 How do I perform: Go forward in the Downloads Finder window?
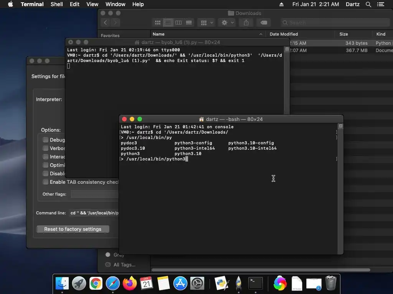(x=115, y=23)
